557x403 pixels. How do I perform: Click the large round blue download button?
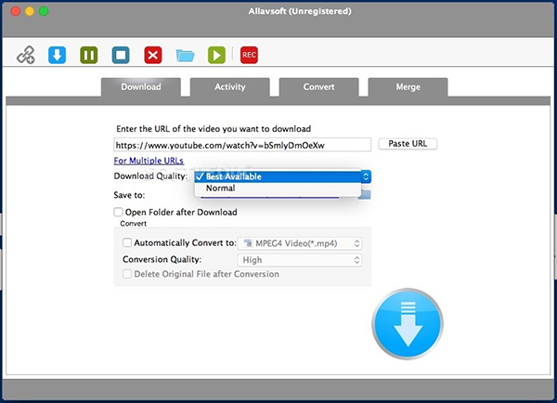click(408, 324)
